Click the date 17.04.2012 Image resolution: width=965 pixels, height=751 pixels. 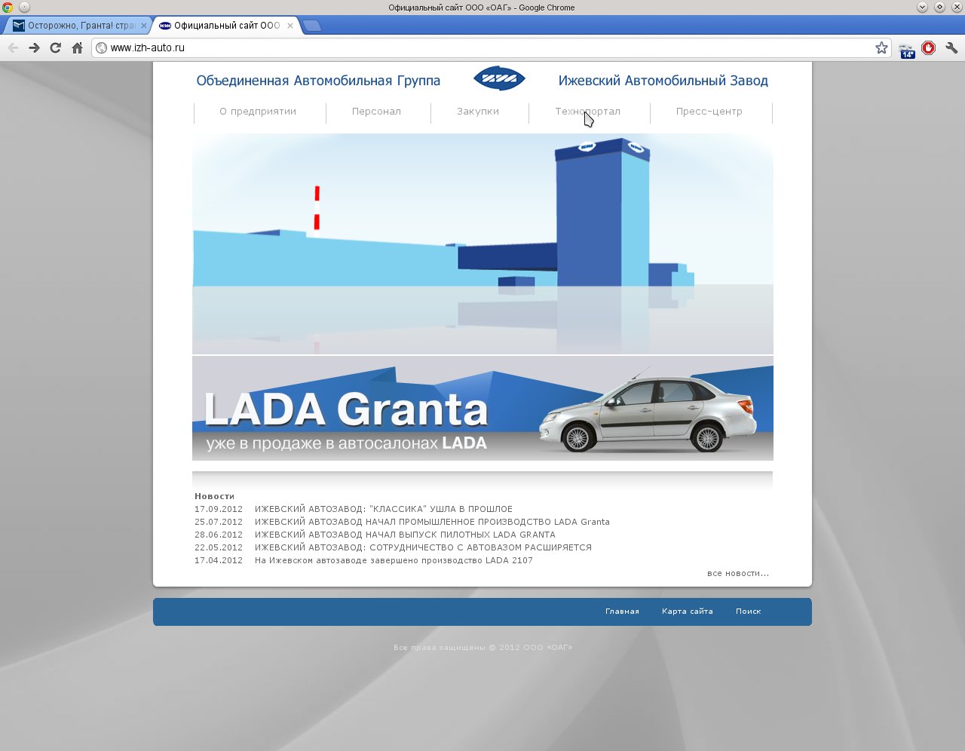[x=219, y=560]
